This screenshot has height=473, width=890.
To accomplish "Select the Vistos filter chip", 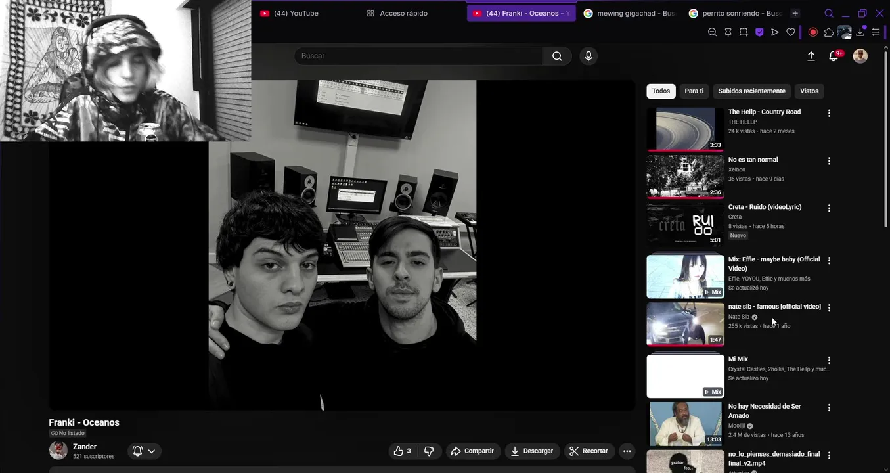I will tap(809, 91).
